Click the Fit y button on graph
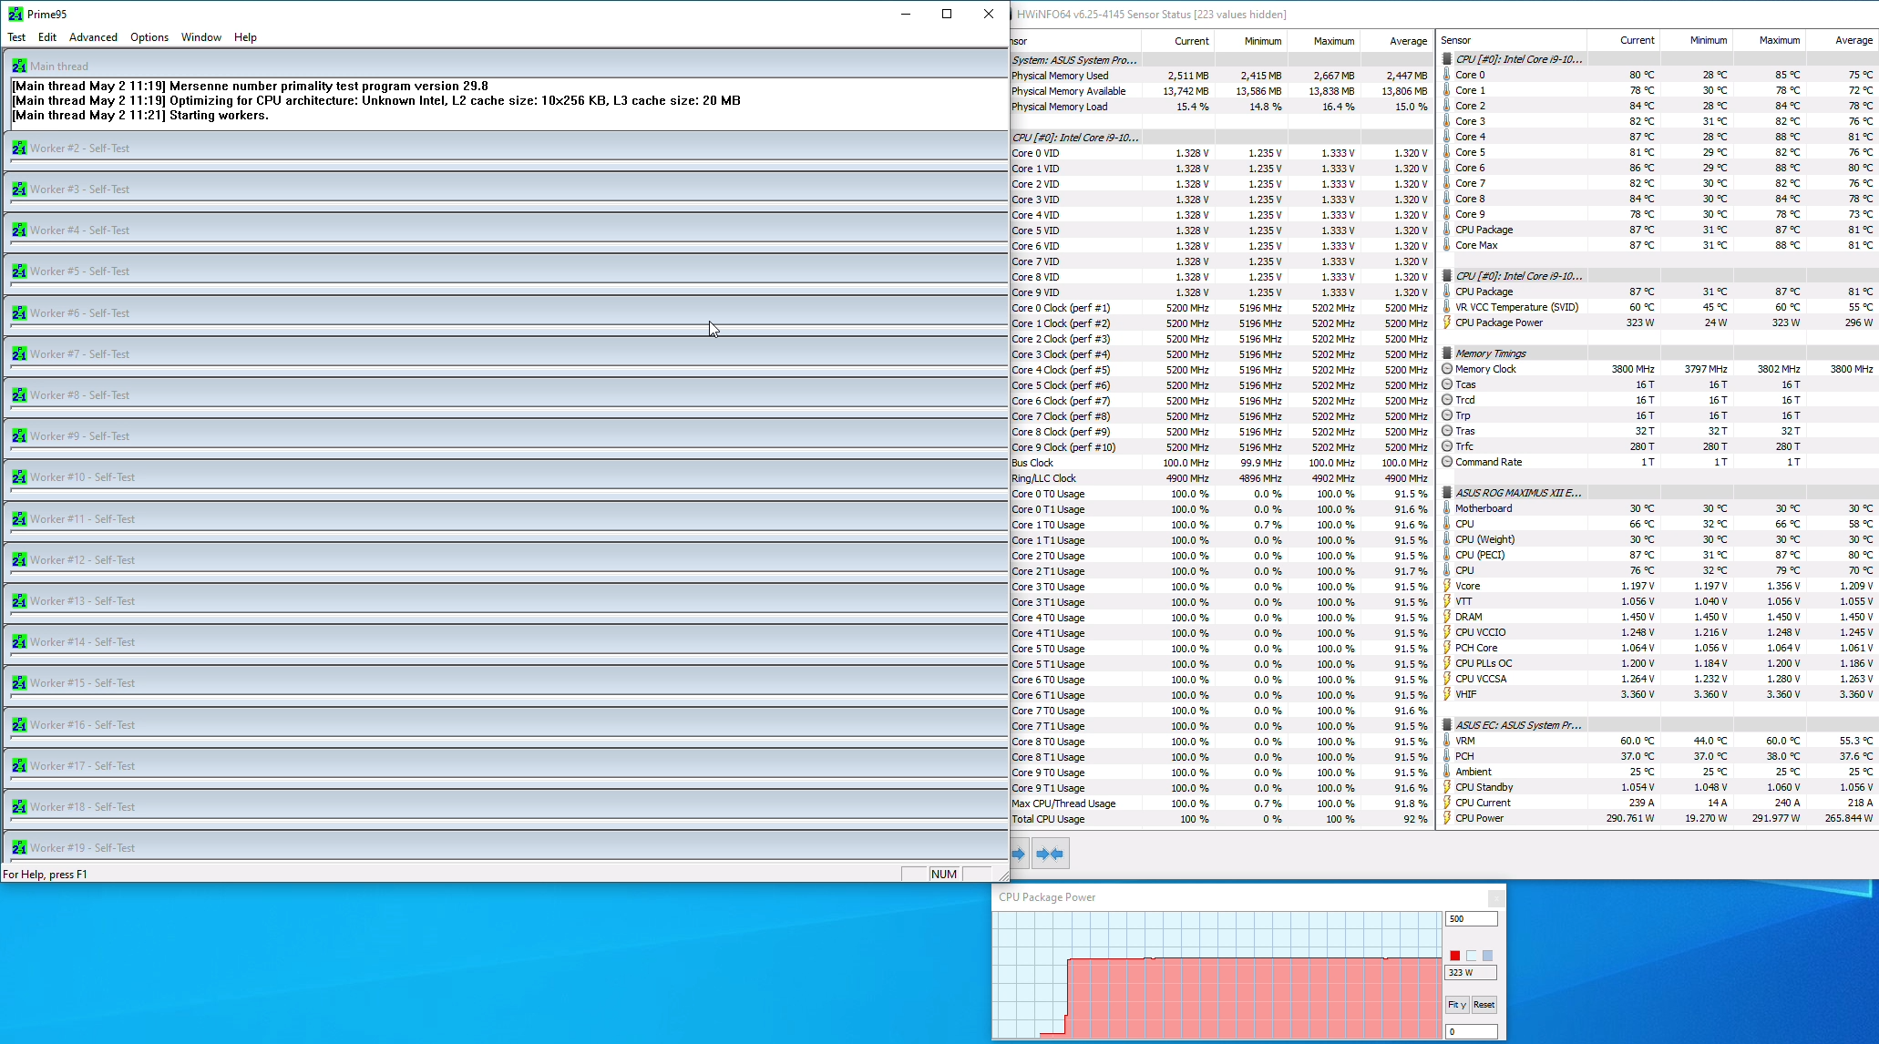The image size is (1879, 1044). pyautogui.click(x=1456, y=1005)
